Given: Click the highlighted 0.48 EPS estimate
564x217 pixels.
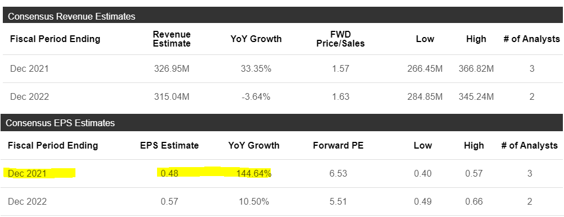Looking at the screenshot, I should point(169,174).
